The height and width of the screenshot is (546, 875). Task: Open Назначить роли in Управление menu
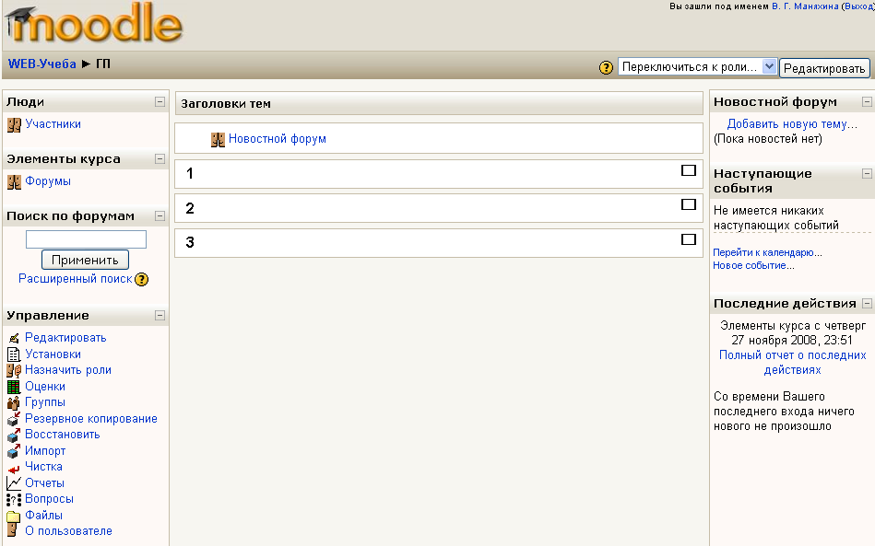click(68, 370)
